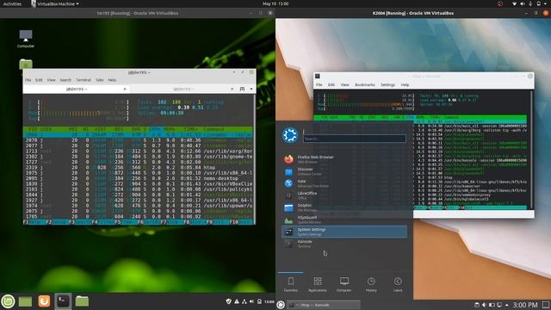551x310 pixels.
Task: Select the first terminal tab in Mint terminal
Action: pyautogui.click(x=77, y=90)
